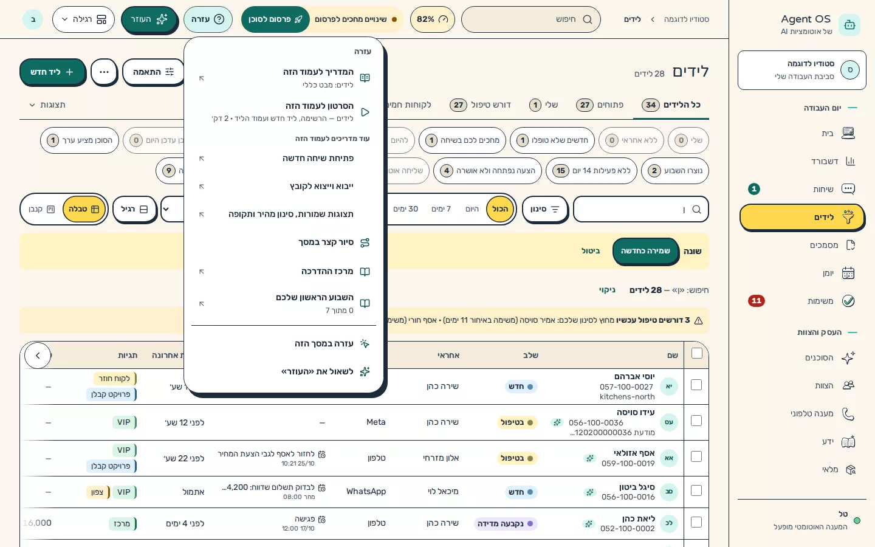
Task: Tick the select-all checkbox in table header
Action: point(697,353)
